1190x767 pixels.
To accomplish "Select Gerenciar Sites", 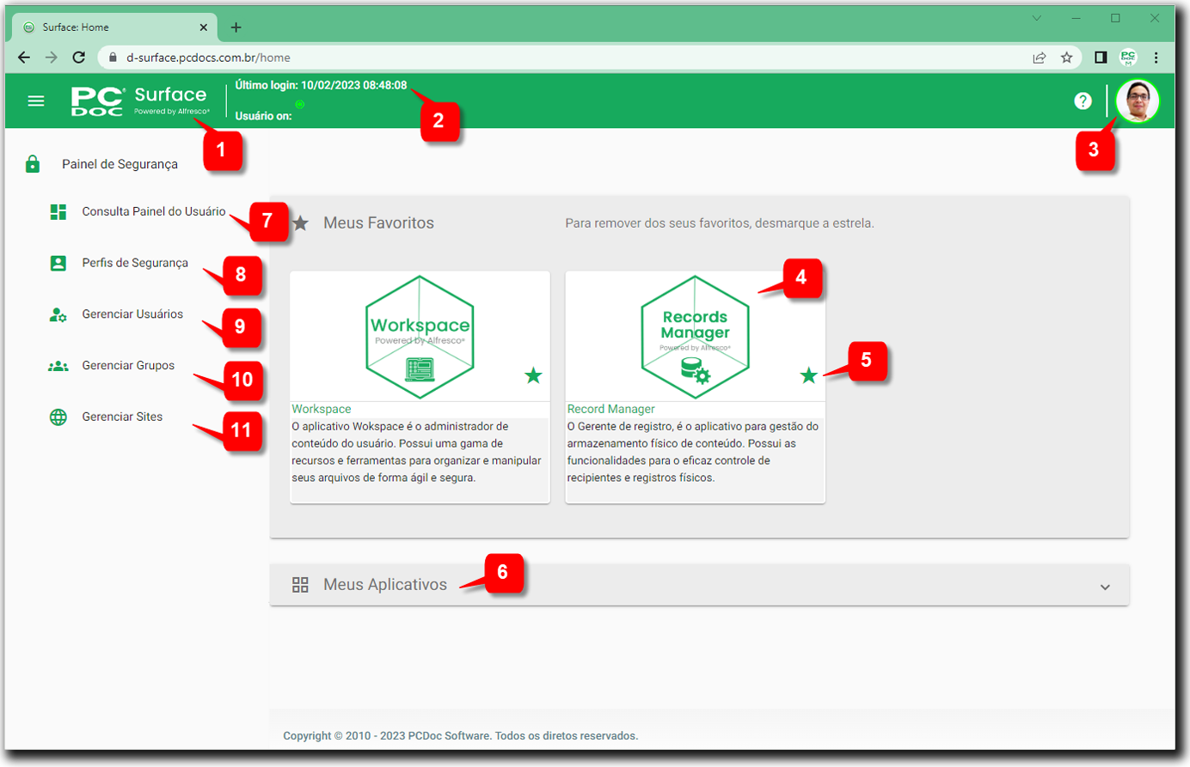I will (x=122, y=417).
